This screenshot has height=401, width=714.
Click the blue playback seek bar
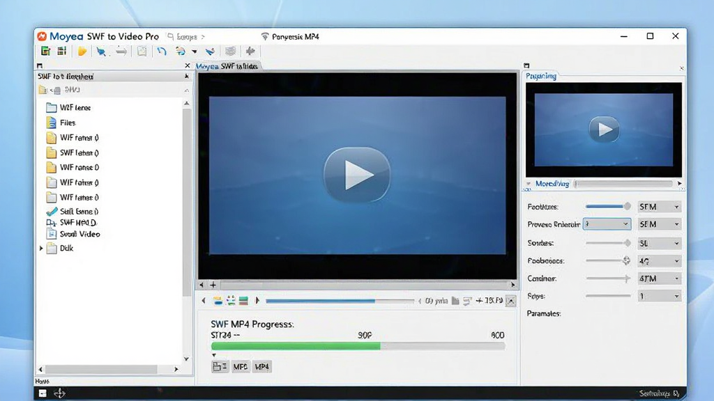point(340,301)
